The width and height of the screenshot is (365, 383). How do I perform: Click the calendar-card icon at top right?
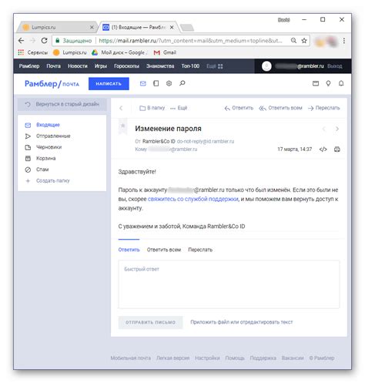pos(316,83)
